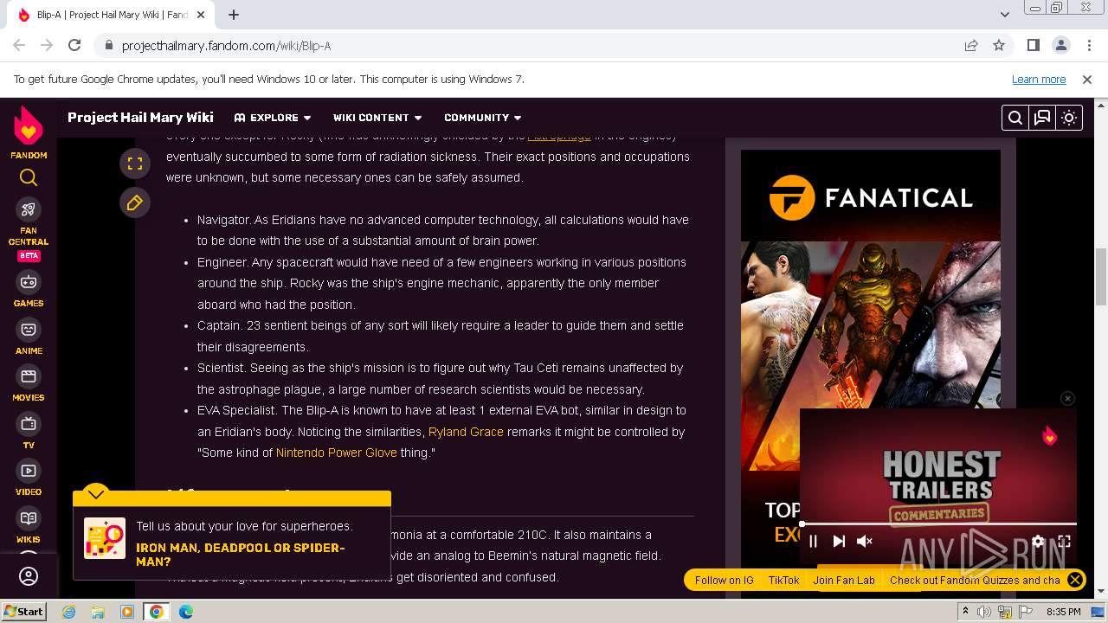The height and width of the screenshot is (623, 1108).
Task: Seek along the video progress bar
Action: [x=938, y=523]
